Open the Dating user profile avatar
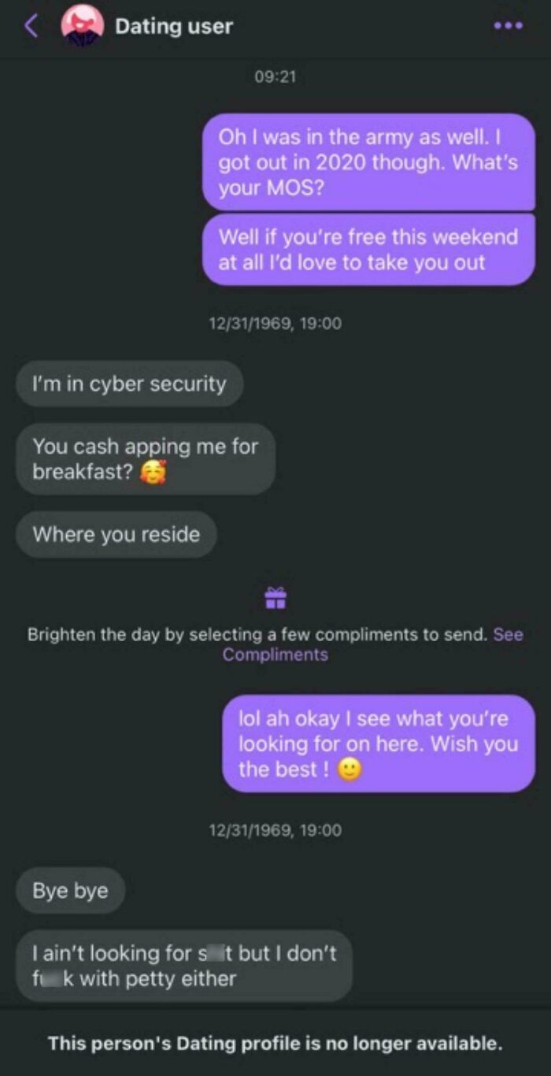Image resolution: width=551 pixels, height=1076 pixels. (83, 25)
